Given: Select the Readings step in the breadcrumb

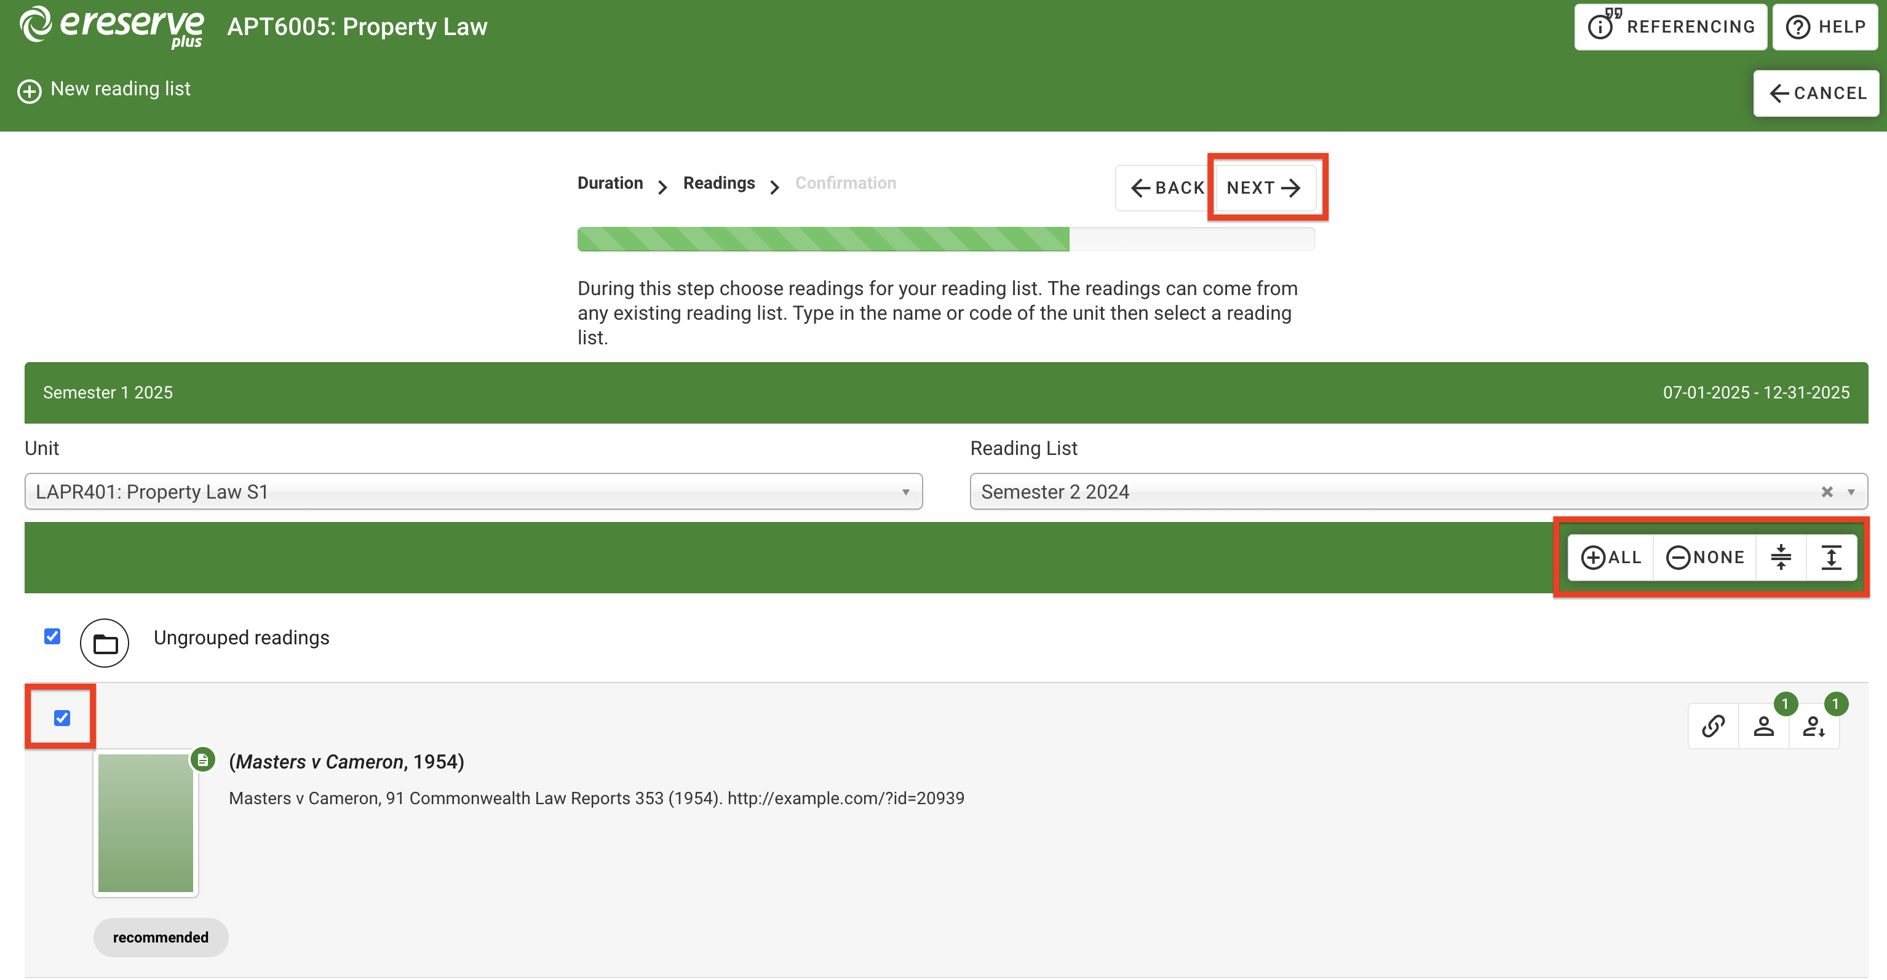Looking at the screenshot, I should (718, 183).
